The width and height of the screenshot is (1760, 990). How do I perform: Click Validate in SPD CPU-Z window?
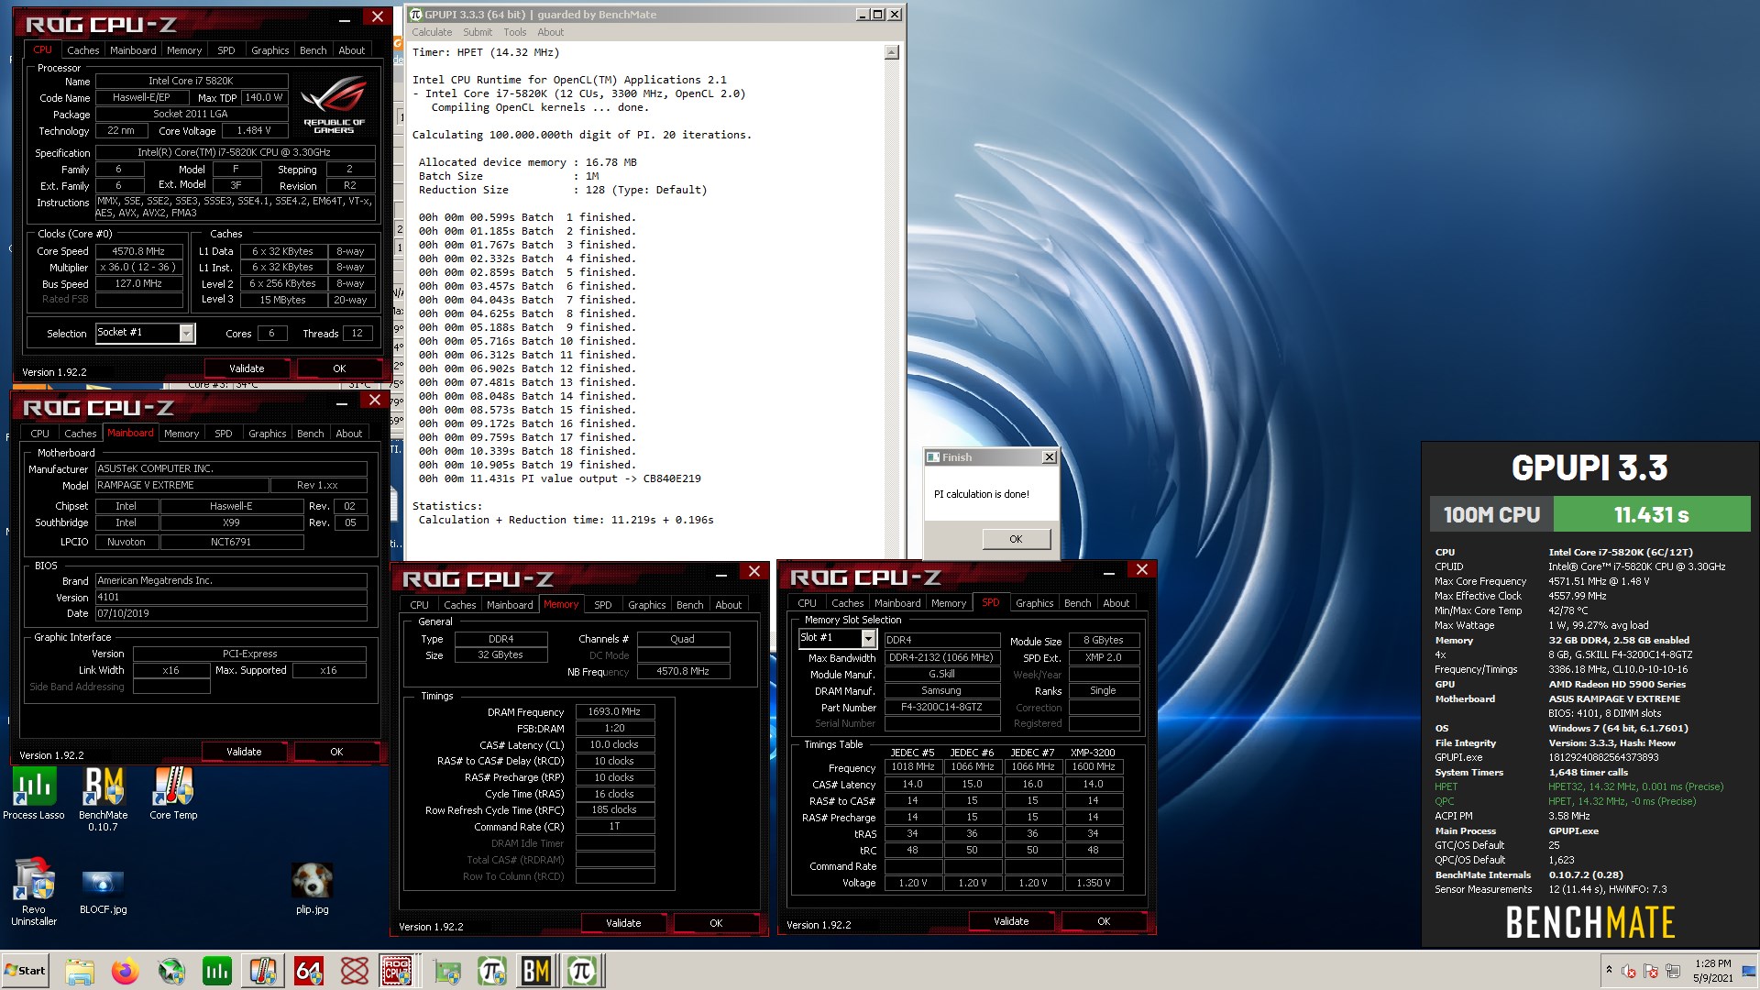point(1011,921)
